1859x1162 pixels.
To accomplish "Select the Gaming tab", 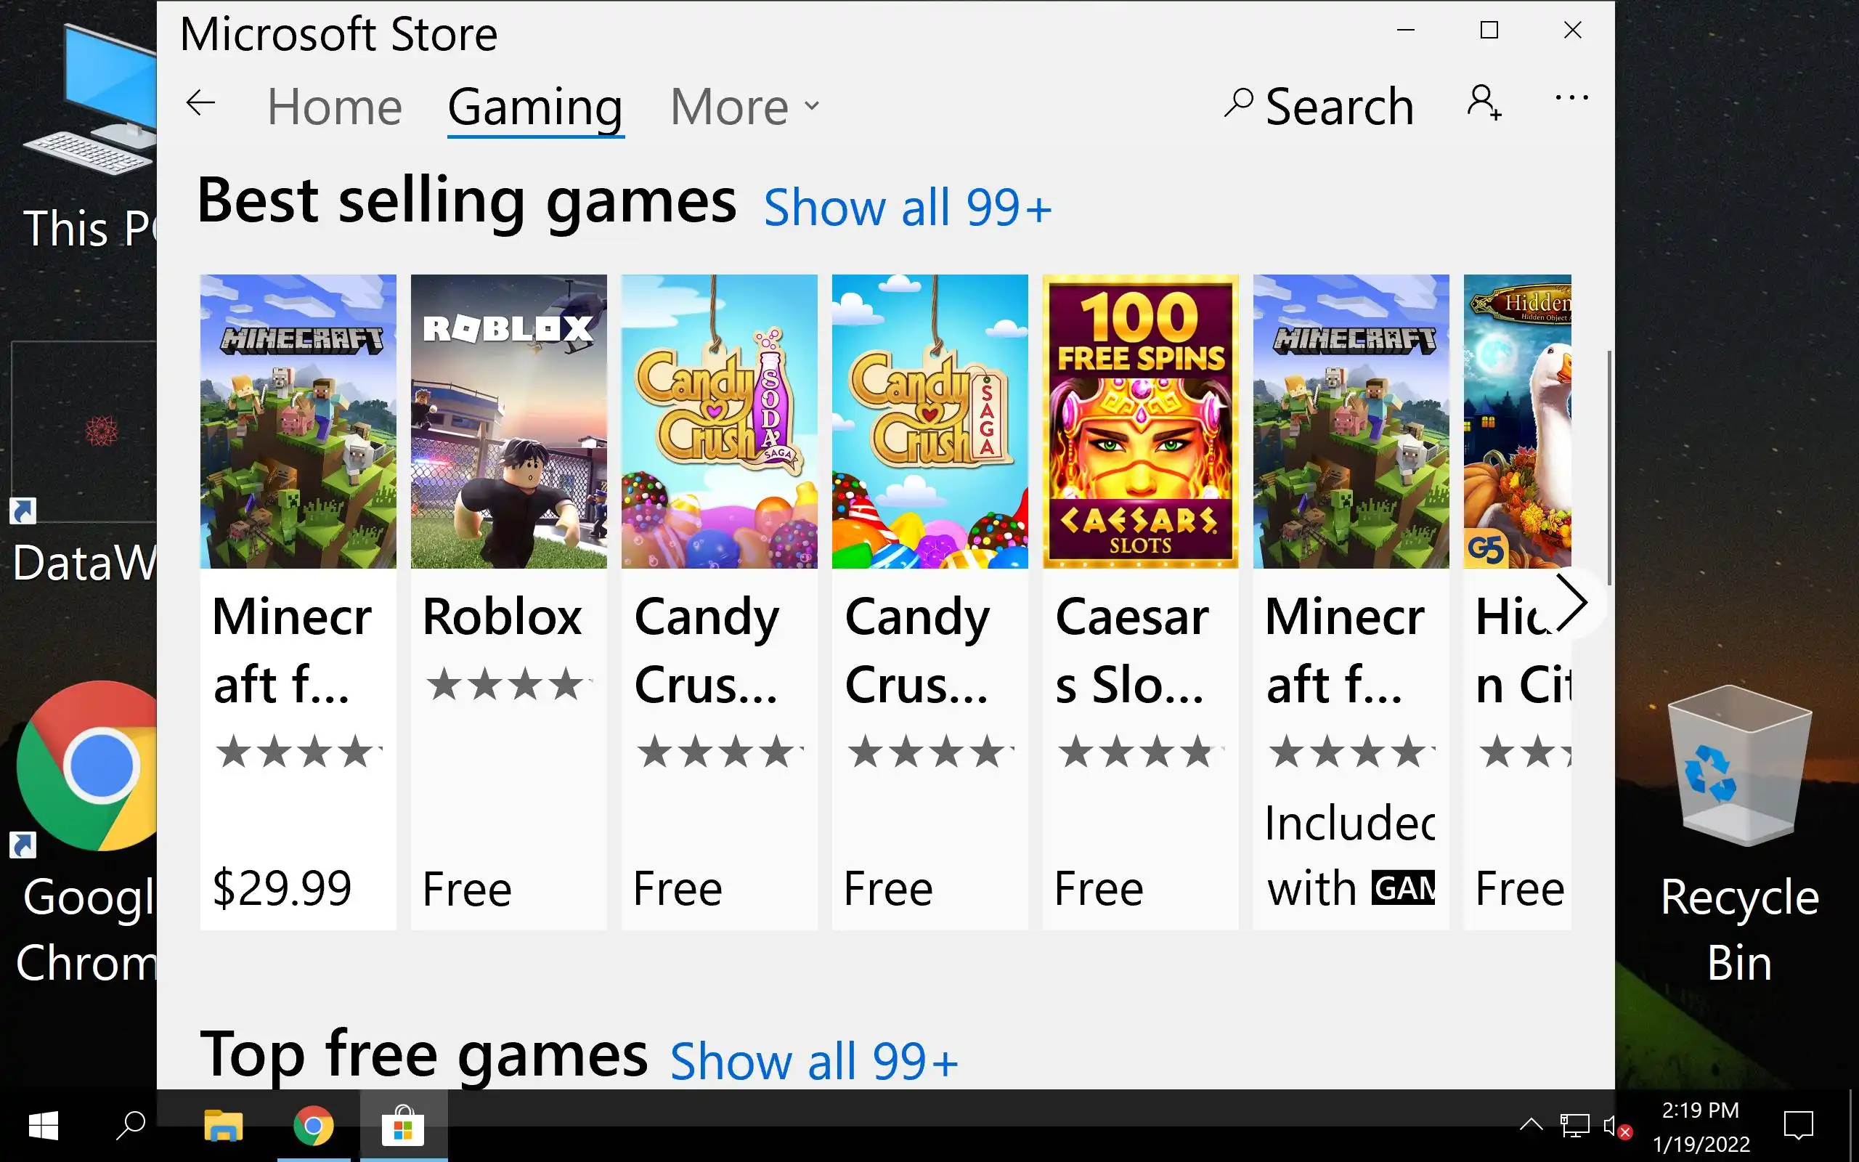I will tap(535, 106).
